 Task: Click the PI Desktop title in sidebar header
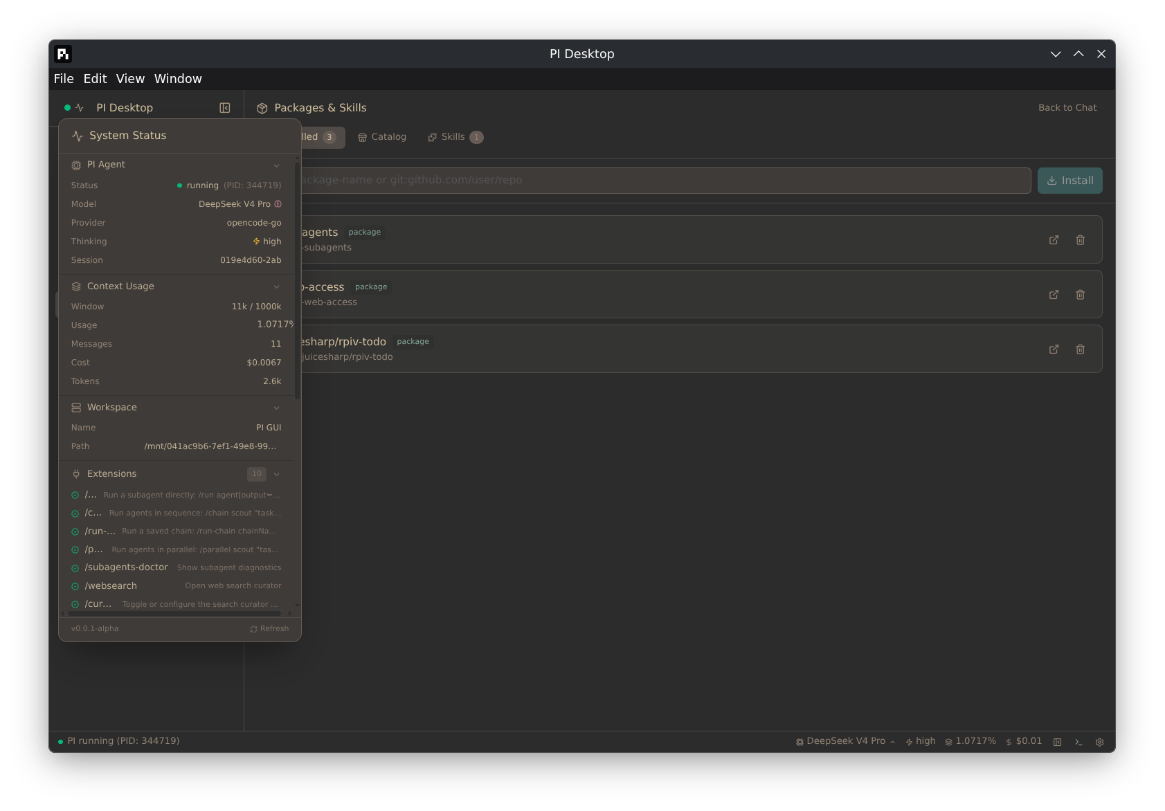(125, 108)
